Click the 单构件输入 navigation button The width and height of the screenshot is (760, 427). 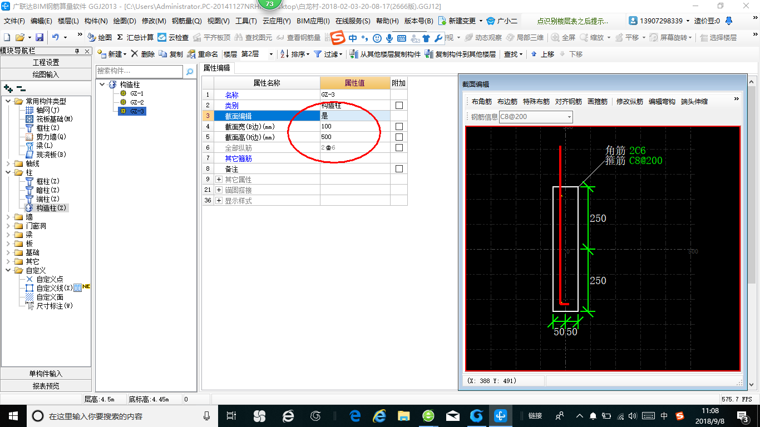coord(46,374)
